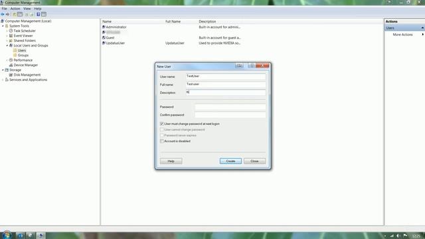
Task: Open the View menu
Action: (x=27, y=9)
